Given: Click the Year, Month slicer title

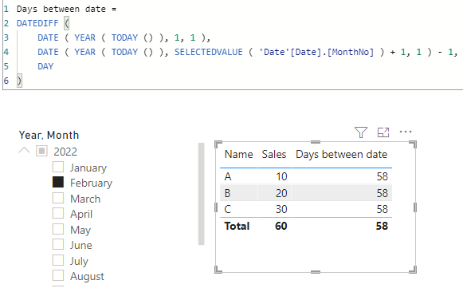Looking at the screenshot, I should click(49, 135).
